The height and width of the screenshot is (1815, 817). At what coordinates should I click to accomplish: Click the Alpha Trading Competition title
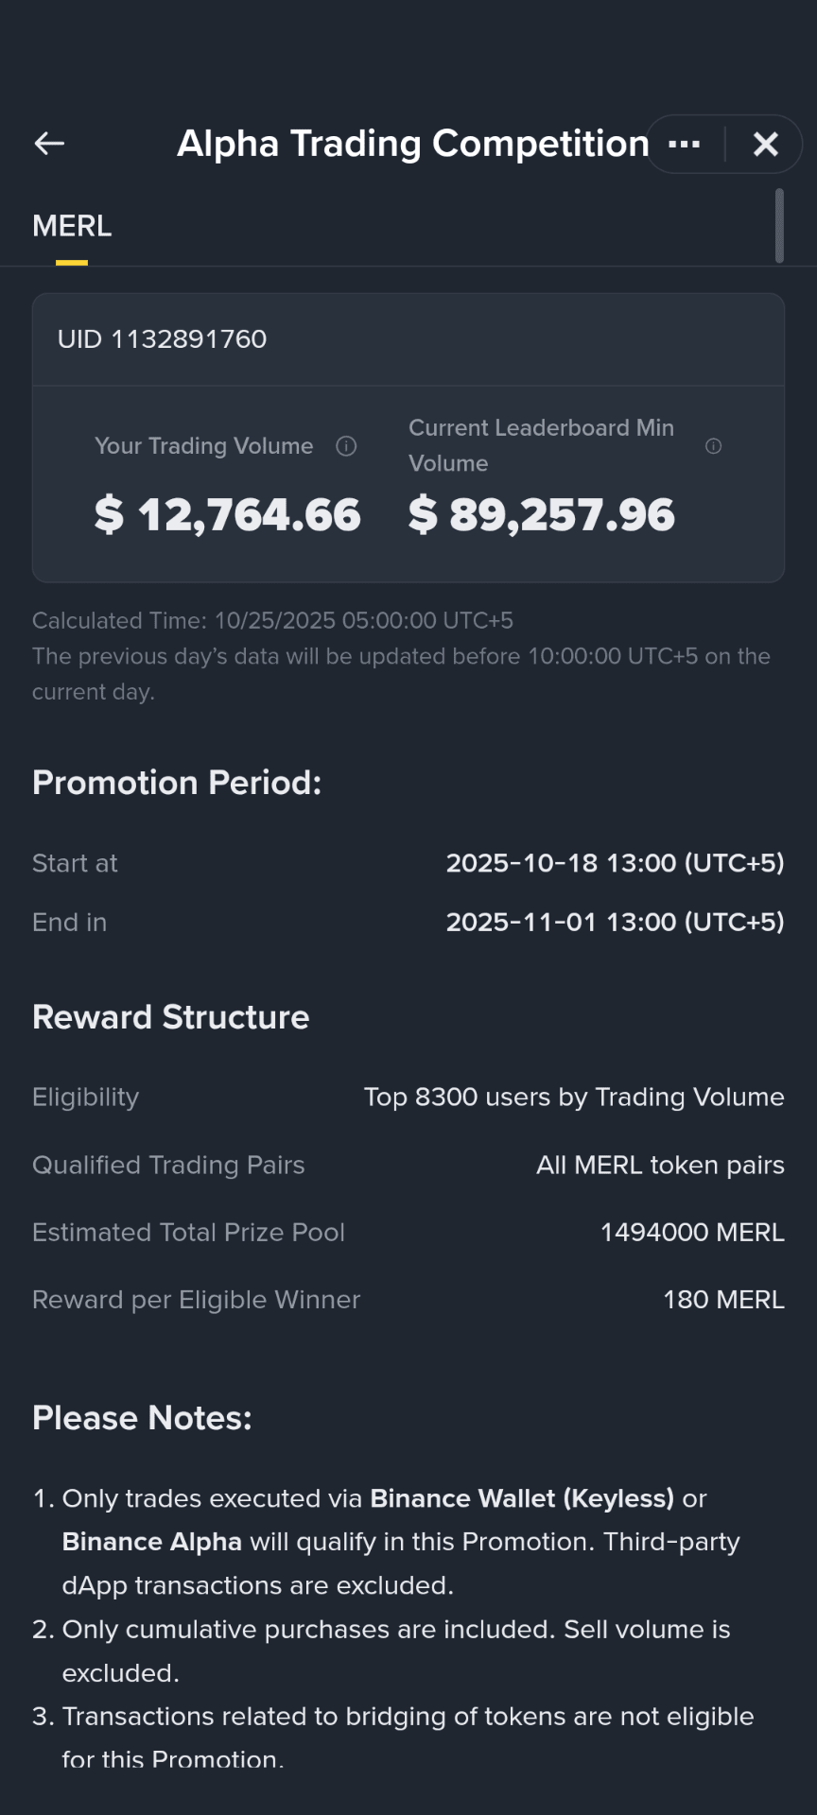(413, 144)
